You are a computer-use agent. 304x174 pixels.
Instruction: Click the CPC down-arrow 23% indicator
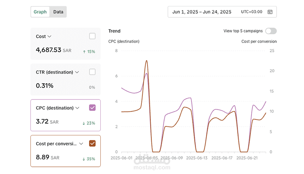pyautogui.click(x=89, y=123)
